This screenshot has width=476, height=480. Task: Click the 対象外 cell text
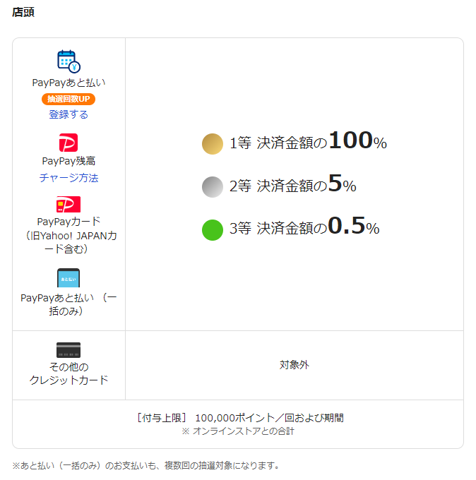(294, 365)
